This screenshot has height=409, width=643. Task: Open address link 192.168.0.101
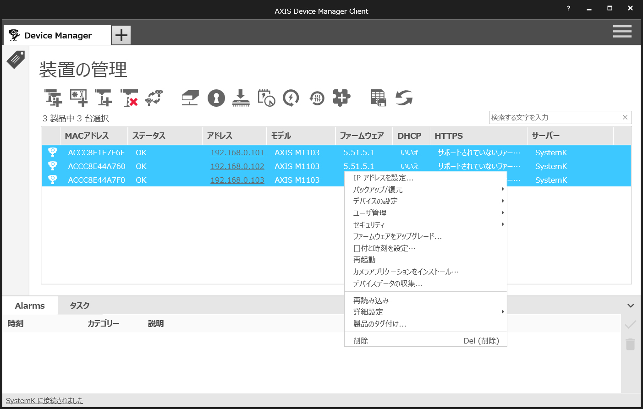click(x=237, y=153)
